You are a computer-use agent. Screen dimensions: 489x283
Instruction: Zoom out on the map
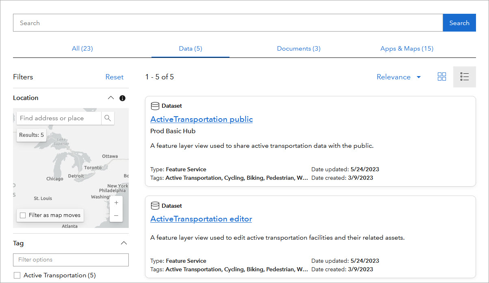(x=116, y=216)
